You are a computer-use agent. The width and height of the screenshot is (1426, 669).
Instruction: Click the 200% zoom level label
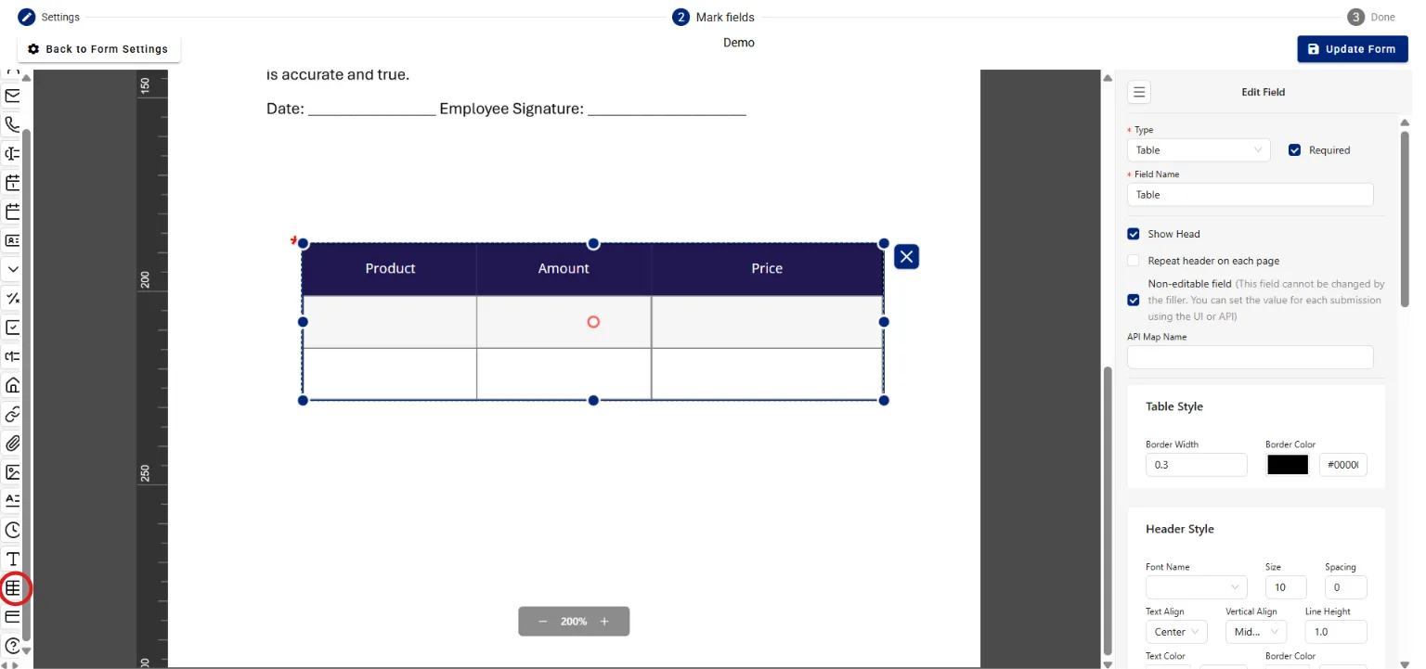click(574, 622)
